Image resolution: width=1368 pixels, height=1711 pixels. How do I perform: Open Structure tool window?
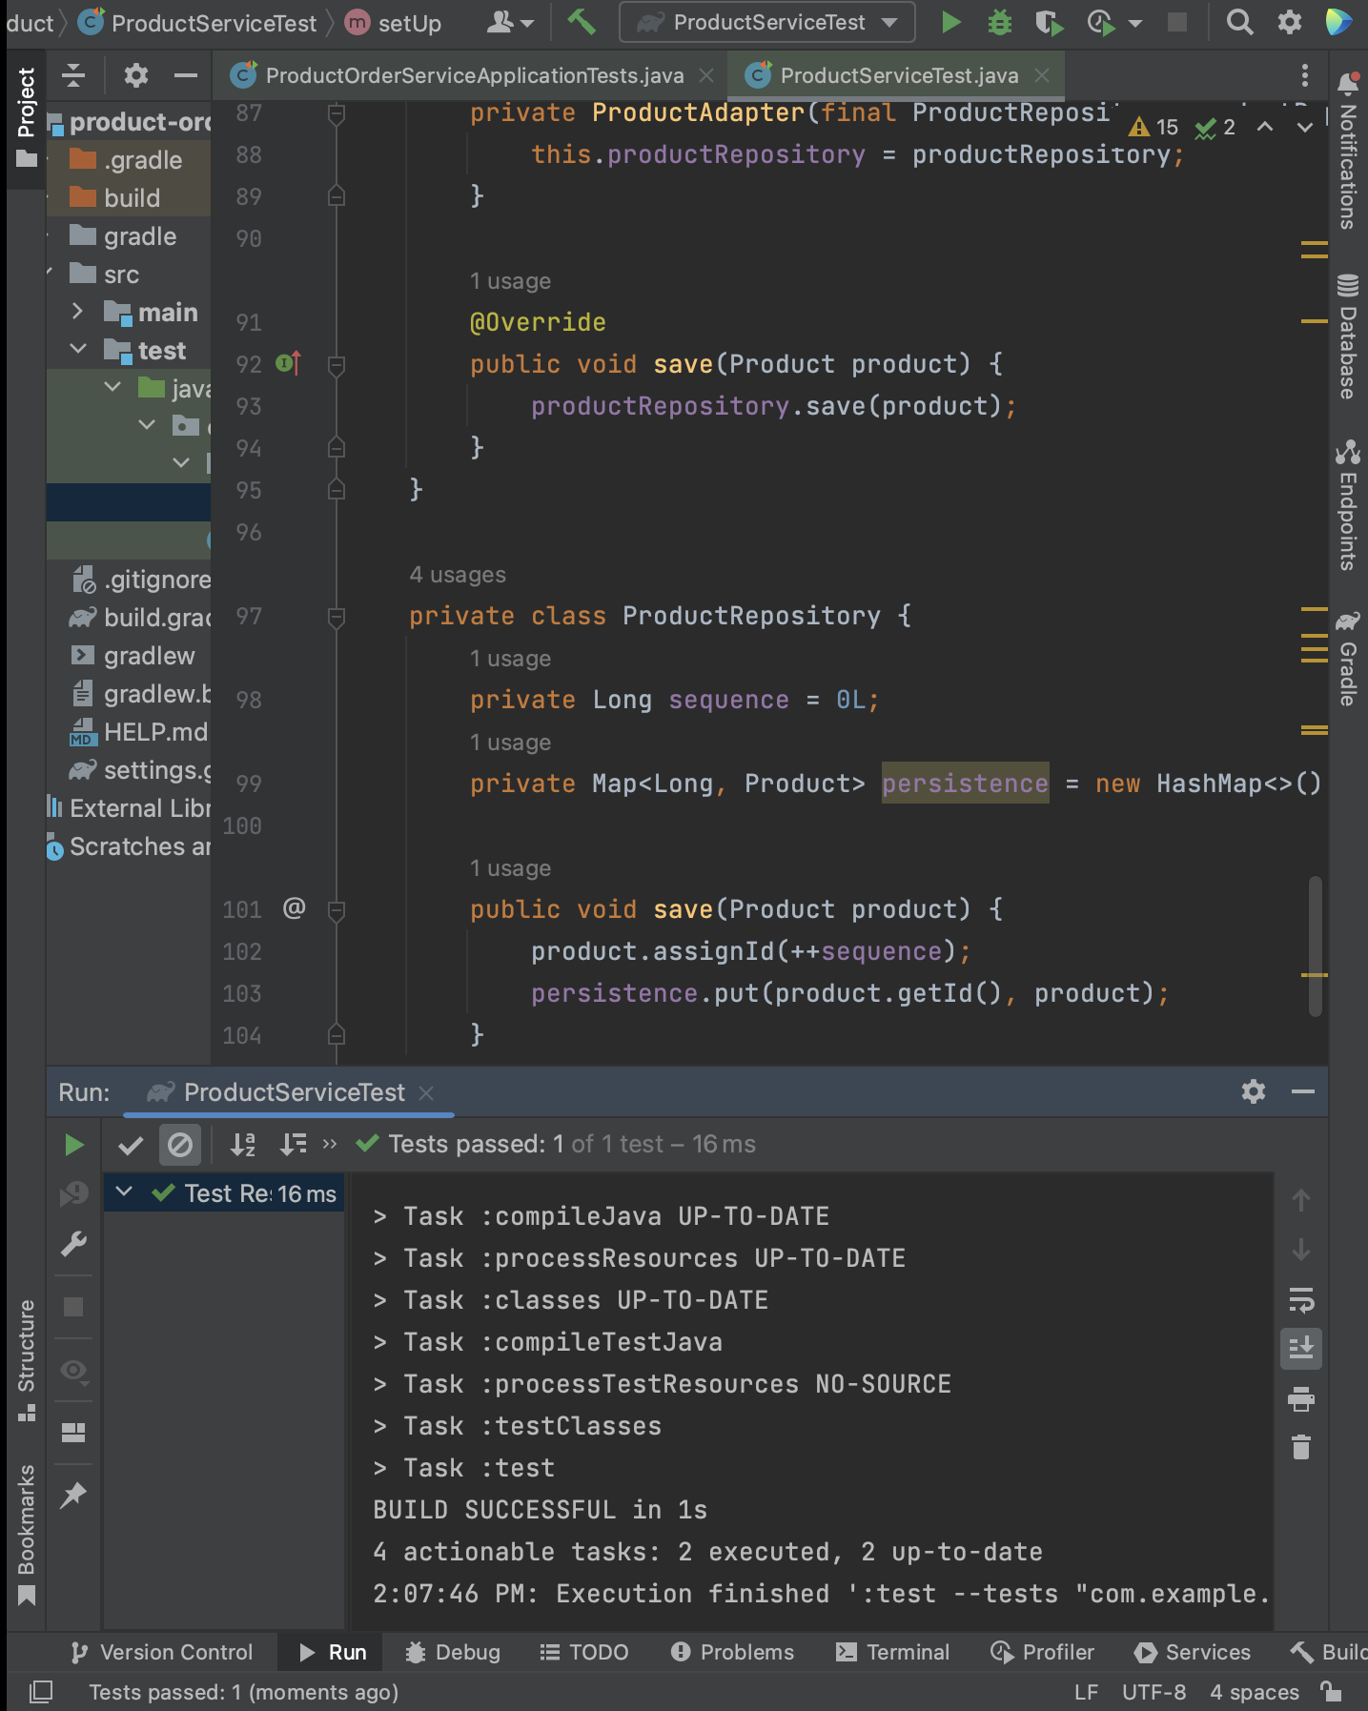coord(26,1360)
